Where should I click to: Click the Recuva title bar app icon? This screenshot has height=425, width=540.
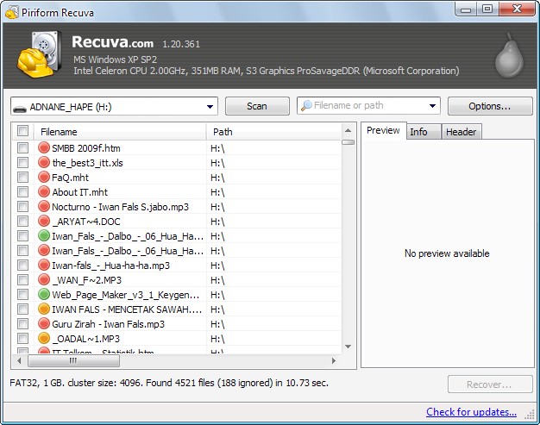click(12, 13)
